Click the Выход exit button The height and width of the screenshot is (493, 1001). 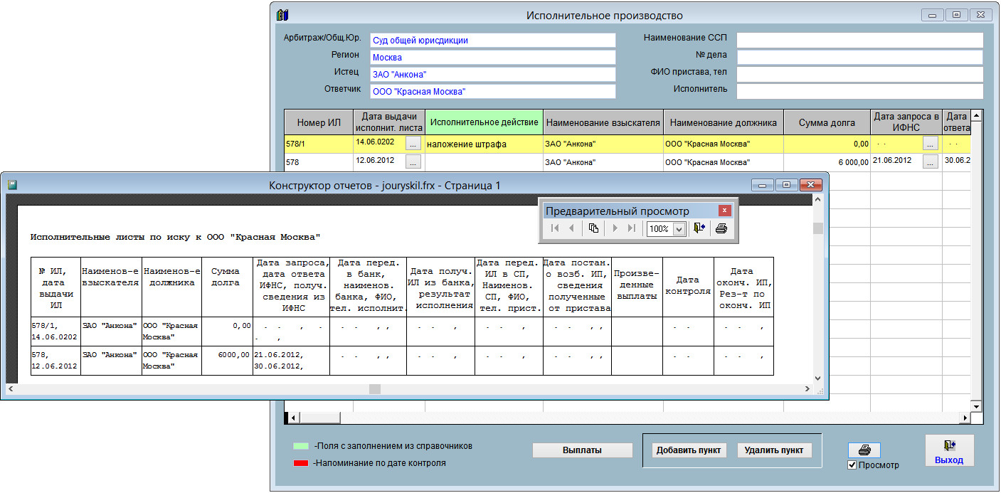click(949, 451)
